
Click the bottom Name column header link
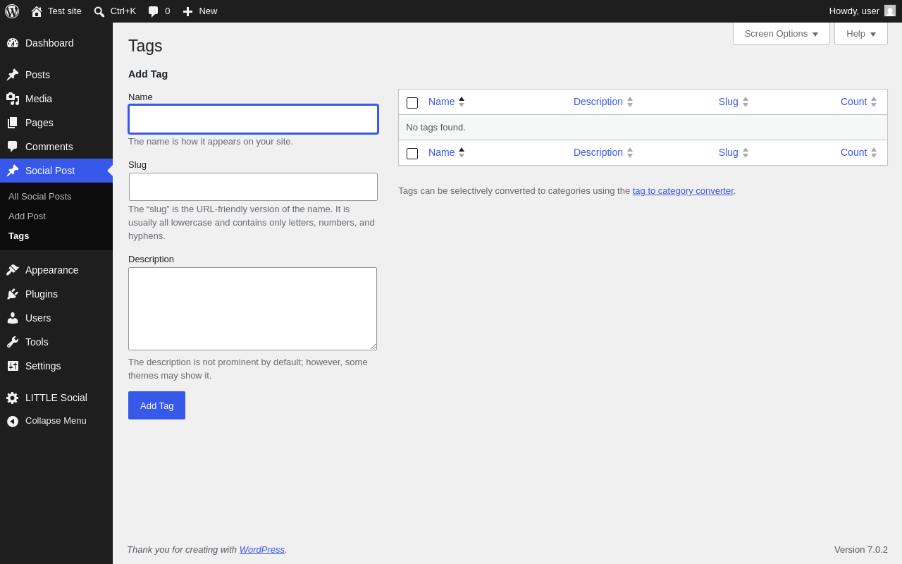click(441, 152)
